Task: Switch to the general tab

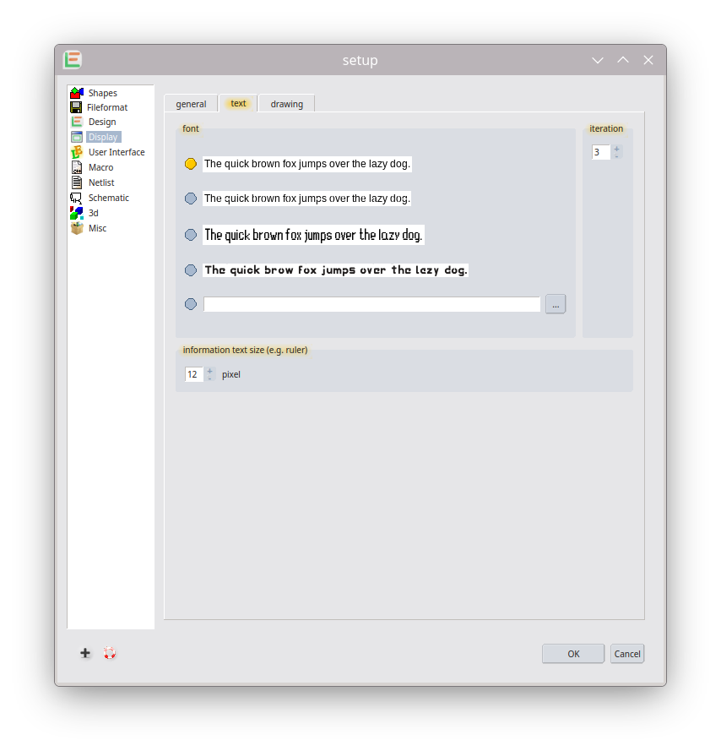Action: pos(191,104)
